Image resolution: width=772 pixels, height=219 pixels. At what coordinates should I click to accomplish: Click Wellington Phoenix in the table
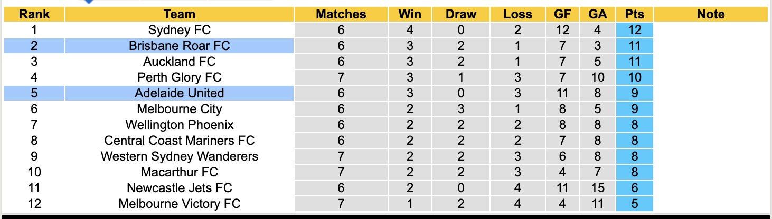180,125
